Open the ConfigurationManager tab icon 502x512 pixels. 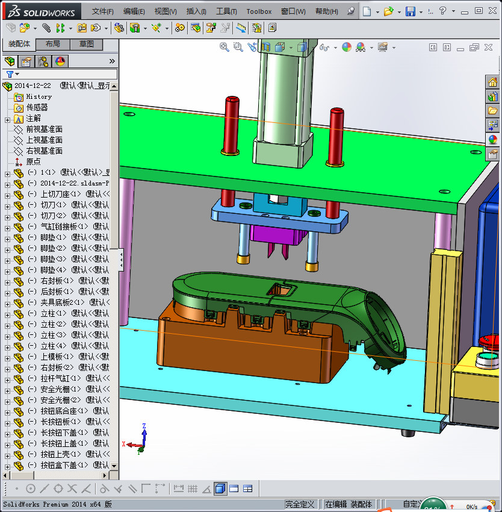(x=43, y=61)
